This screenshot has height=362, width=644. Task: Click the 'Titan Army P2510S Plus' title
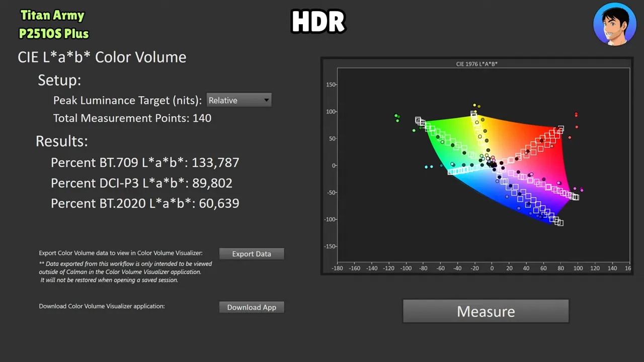click(x=54, y=25)
